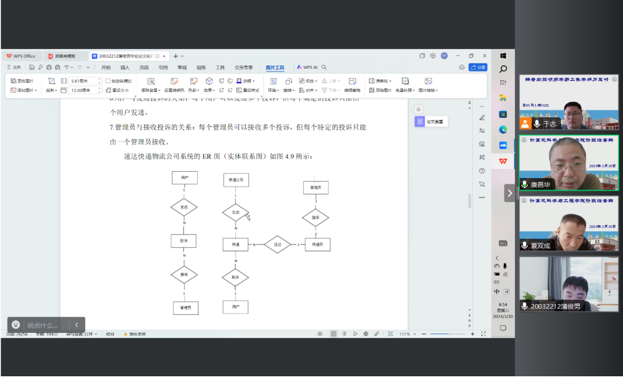
Task: Toggle the page view mode in status bar
Action: pos(334,334)
